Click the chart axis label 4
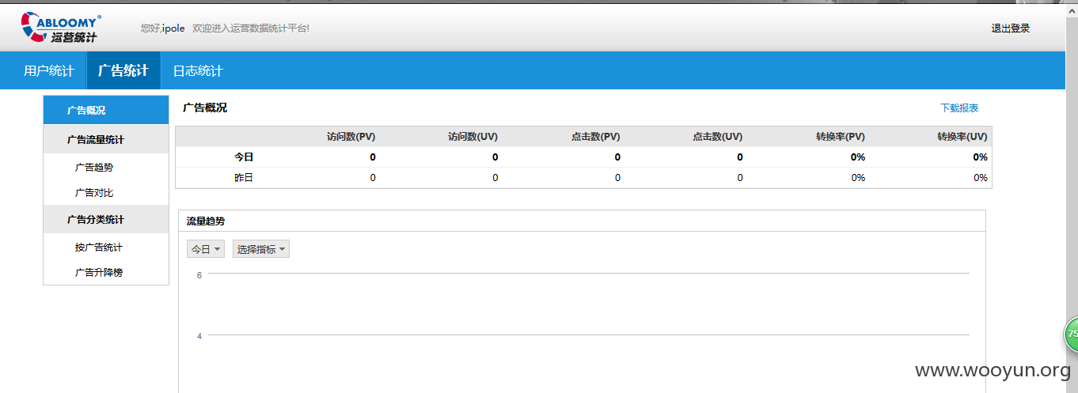The width and height of the screenshot is (1078, 393). [199, 336]
